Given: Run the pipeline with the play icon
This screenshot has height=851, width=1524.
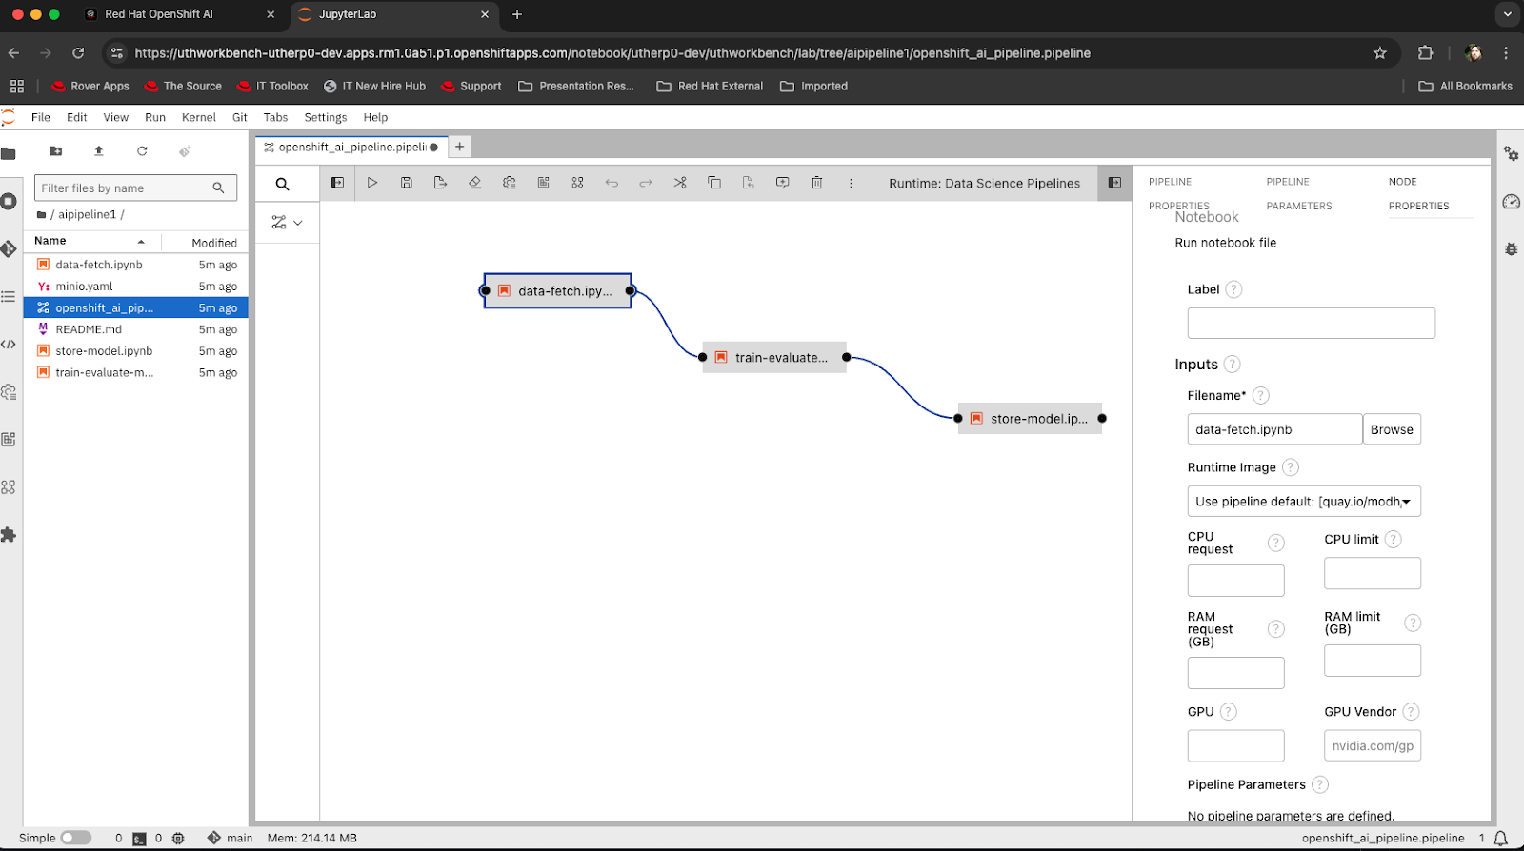Looking at the screenshot, I should [372, 183].
